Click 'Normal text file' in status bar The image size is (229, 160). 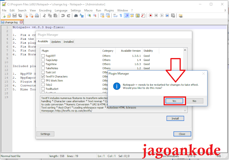point(10,156)
